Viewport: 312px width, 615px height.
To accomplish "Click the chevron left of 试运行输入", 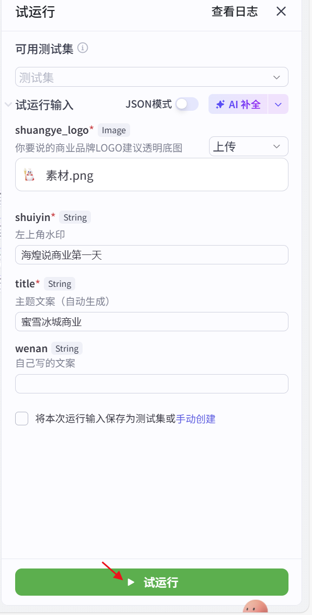I will 7,104.
